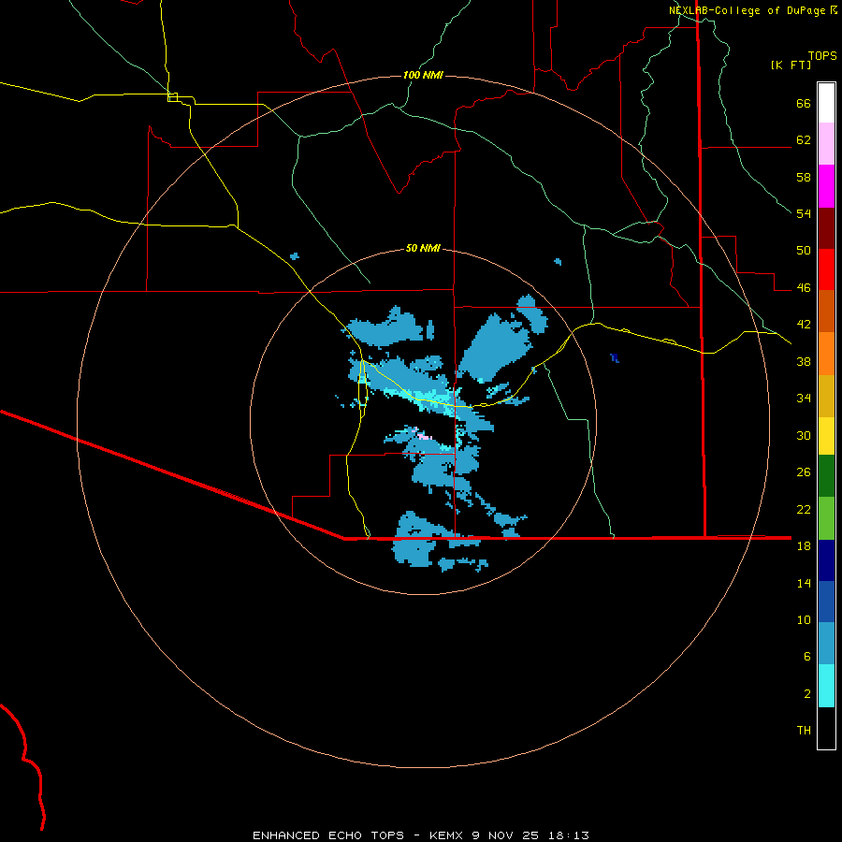Click the isolated small echo in the northeast
Screen dimensions: 842x842
(558, 262)
